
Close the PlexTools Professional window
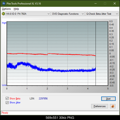click(x=115, y=4)
